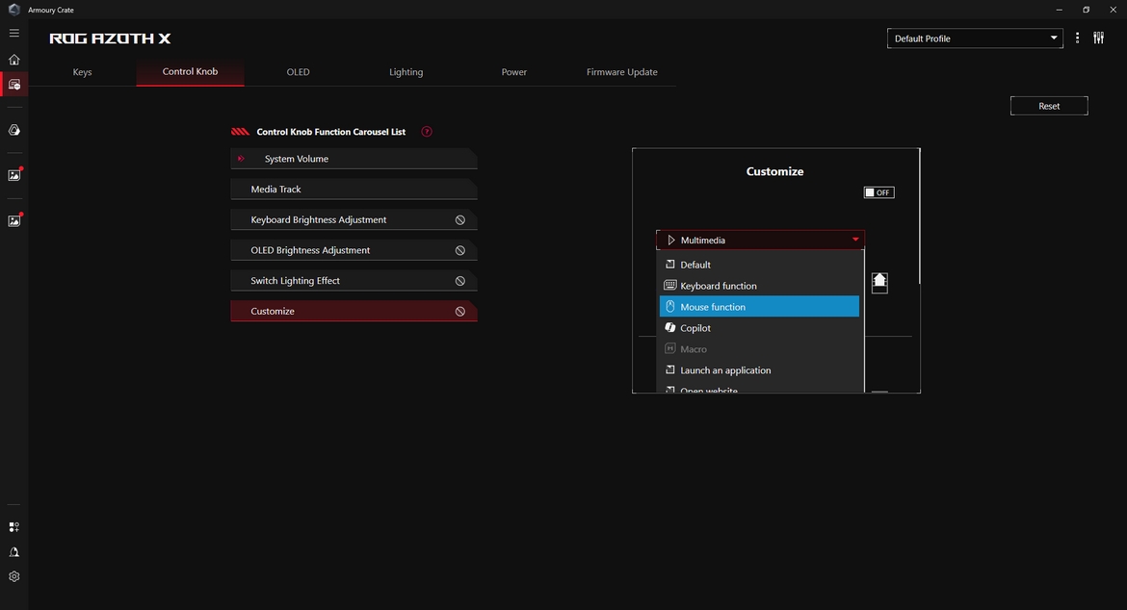Open the notifications bell icon
The height and width of the screenshot is (610, 1127).
click(x=13, y=552)
